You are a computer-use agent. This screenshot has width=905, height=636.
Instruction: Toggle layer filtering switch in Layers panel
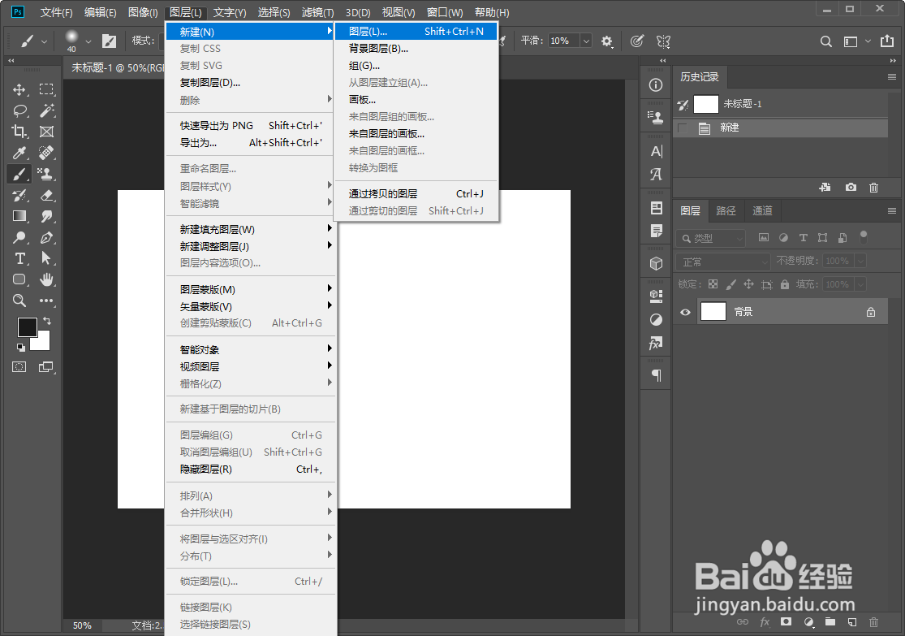[864, 237]
